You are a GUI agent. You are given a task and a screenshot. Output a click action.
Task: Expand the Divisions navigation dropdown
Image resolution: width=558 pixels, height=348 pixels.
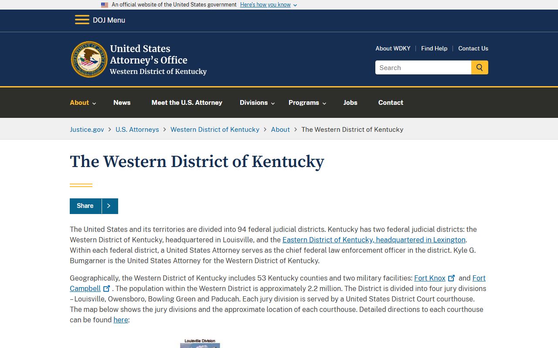point(257,103)
